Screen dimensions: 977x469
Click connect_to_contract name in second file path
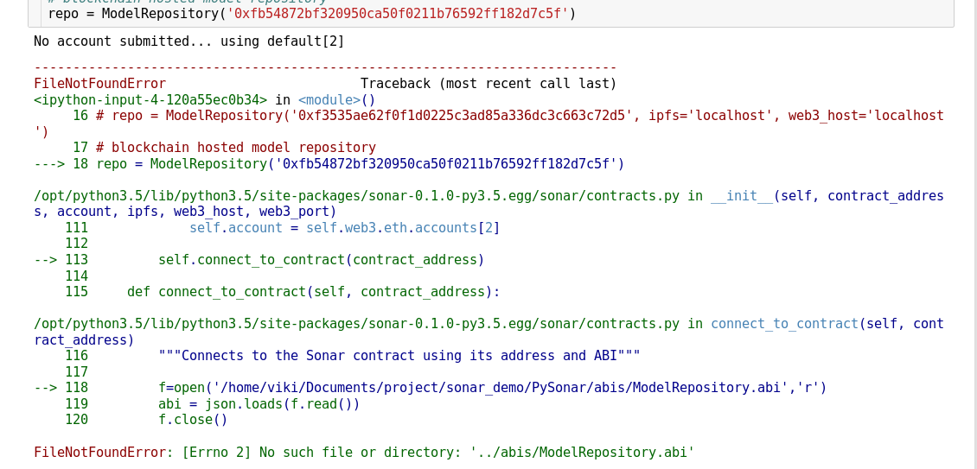(x=784, y=324)
